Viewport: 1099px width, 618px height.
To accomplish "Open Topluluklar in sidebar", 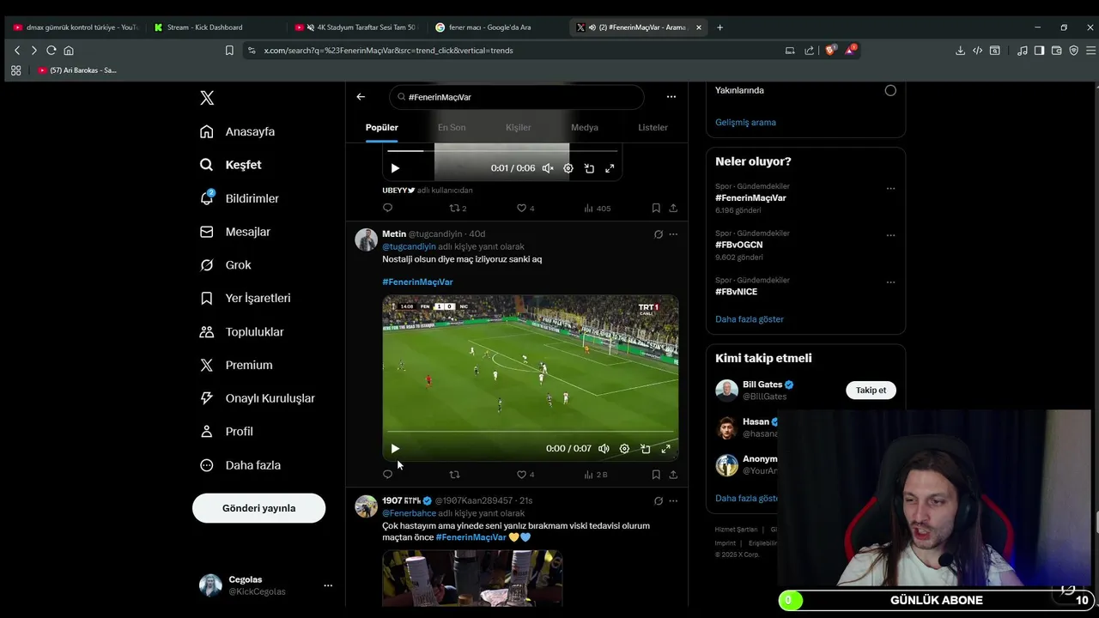I will 242,332.
